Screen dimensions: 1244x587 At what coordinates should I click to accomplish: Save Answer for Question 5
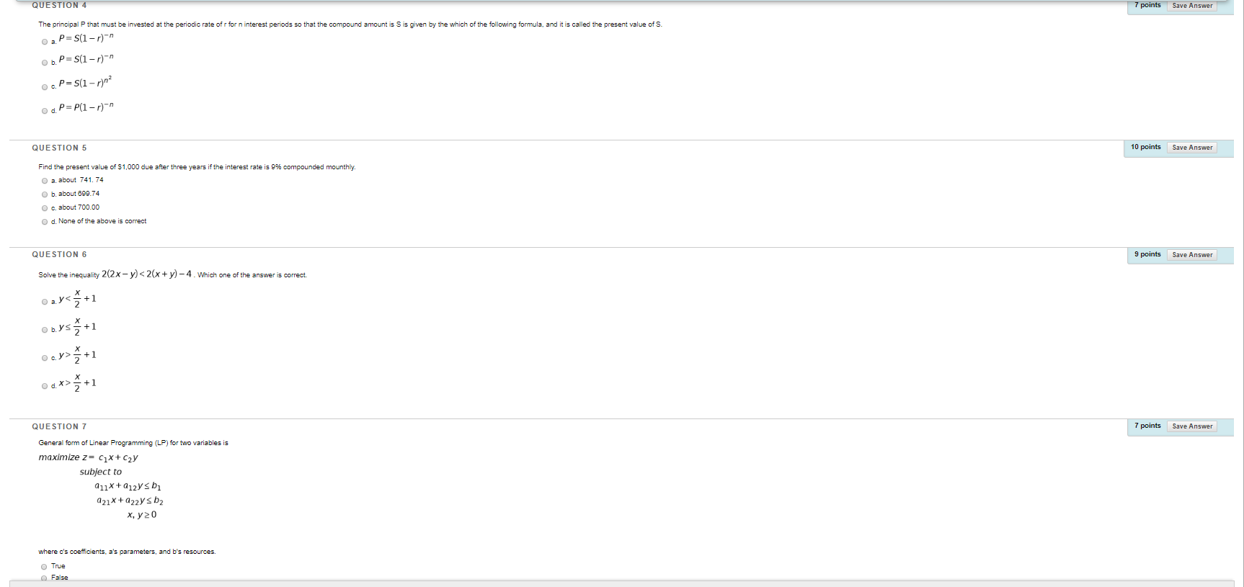coord(1192,148)
